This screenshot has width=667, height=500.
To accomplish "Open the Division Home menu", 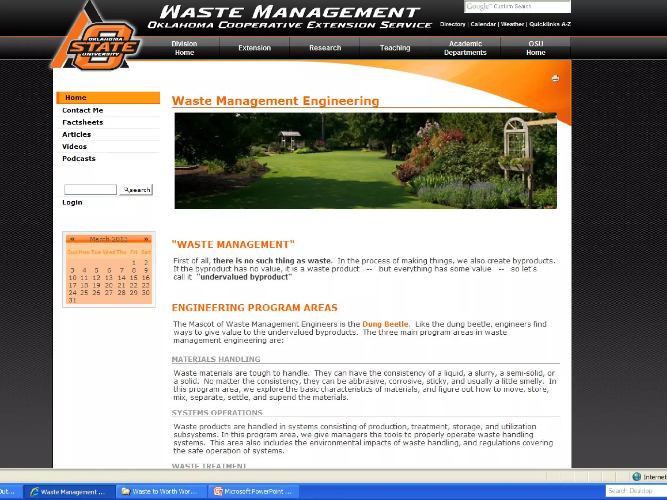I will 184,48.
